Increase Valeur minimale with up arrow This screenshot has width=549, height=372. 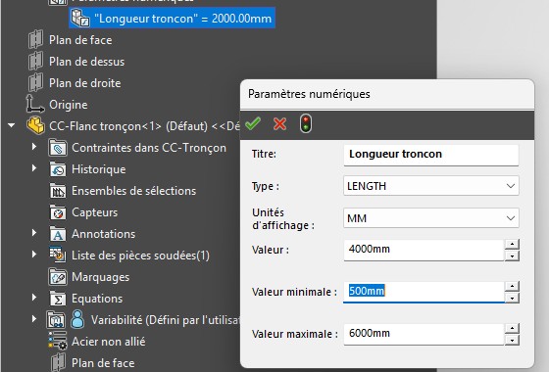pyautogui.click(x=512, y=286)
